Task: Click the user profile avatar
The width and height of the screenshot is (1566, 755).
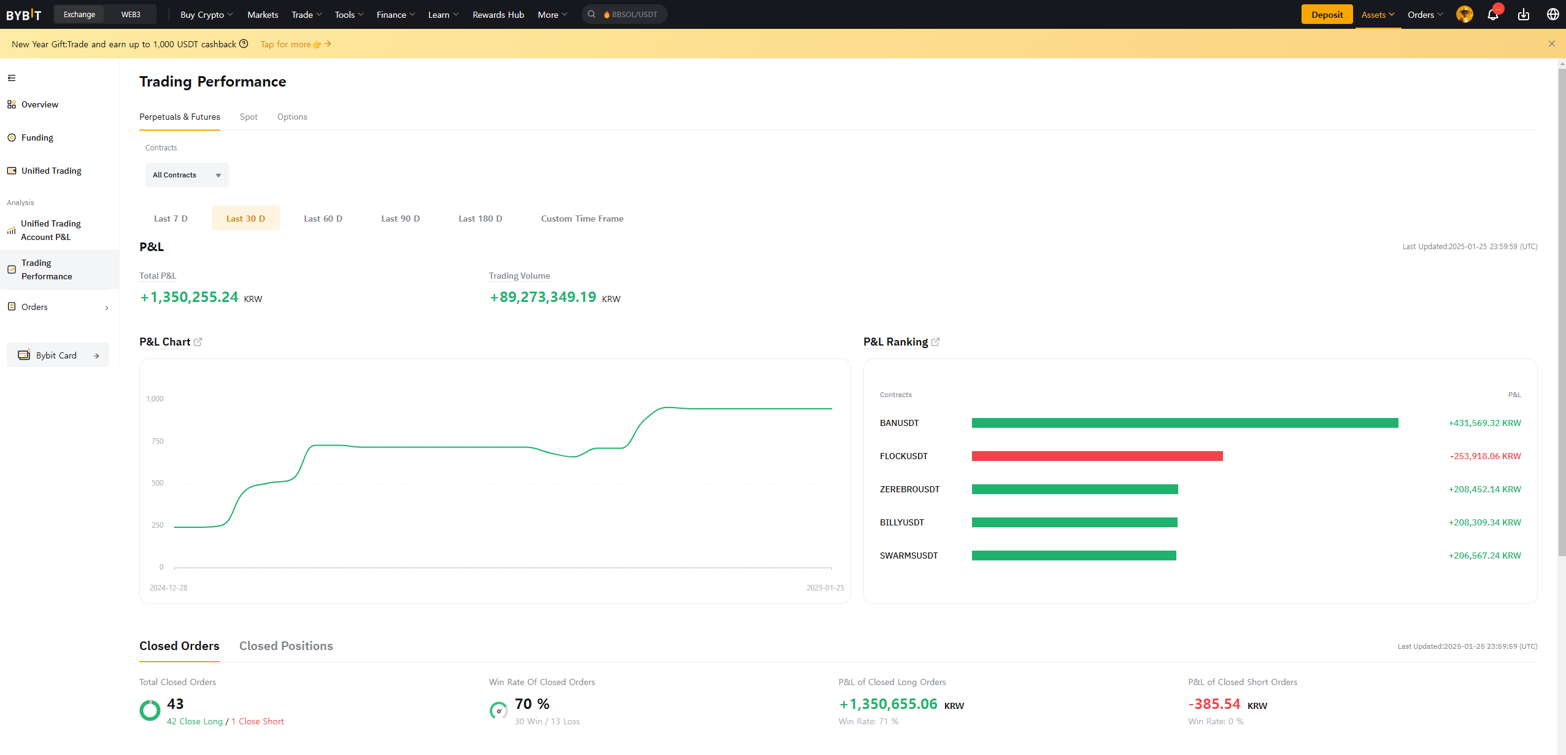Action: tap(1465, 14)
